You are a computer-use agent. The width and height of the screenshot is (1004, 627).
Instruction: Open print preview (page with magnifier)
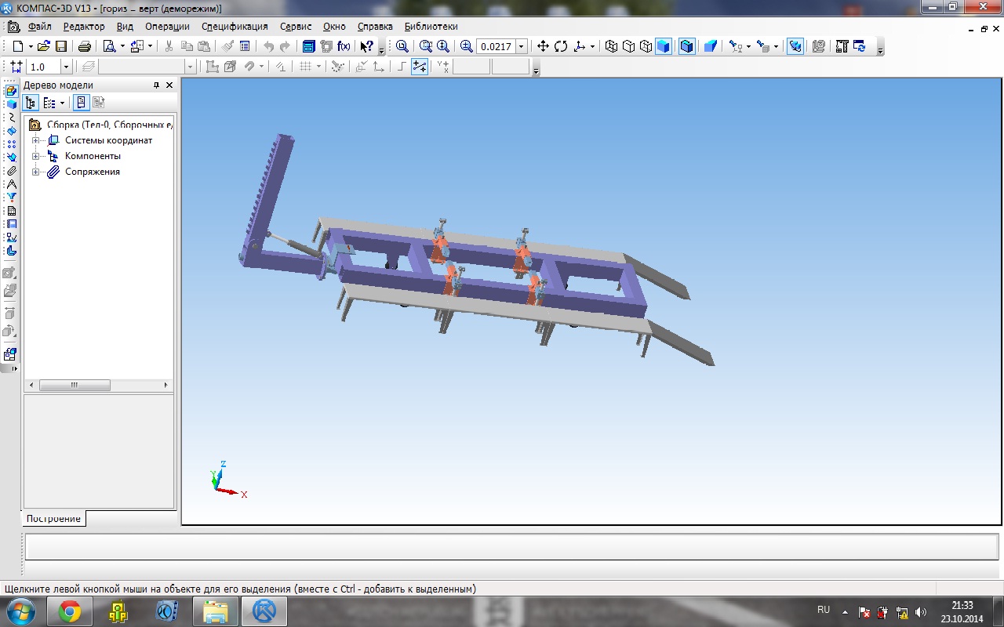click(109, 46)
